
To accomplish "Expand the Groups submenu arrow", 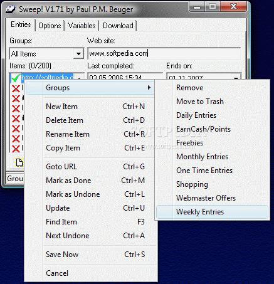I will (x=149, y=87).
